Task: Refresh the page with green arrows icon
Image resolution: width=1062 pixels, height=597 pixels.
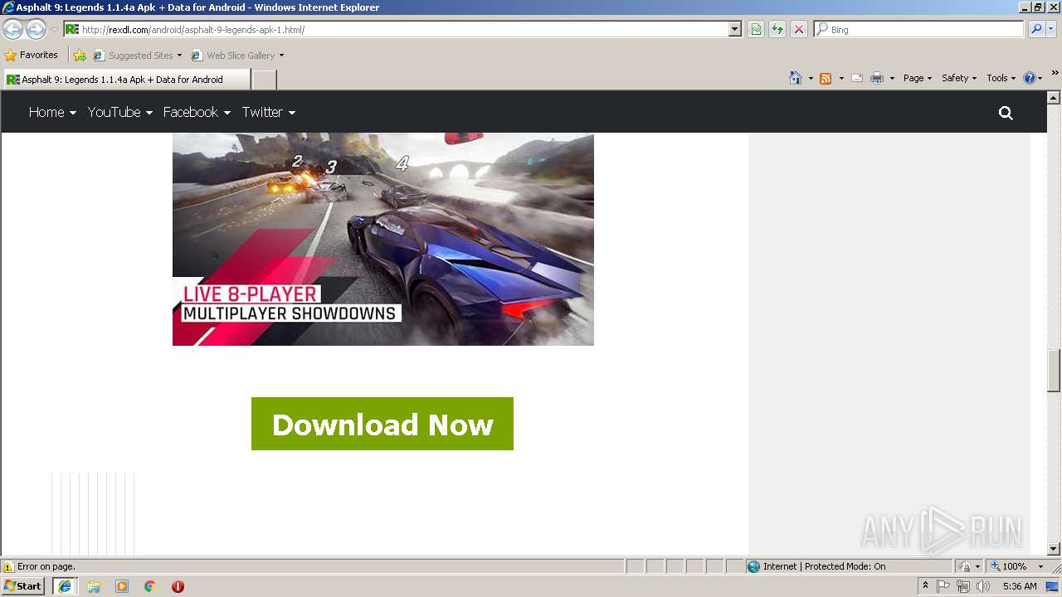Action: pos(777,30)
